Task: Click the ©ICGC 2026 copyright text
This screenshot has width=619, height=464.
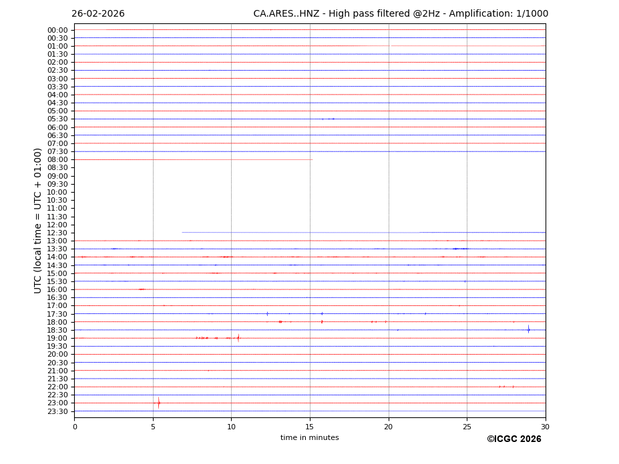Action: 513,439
